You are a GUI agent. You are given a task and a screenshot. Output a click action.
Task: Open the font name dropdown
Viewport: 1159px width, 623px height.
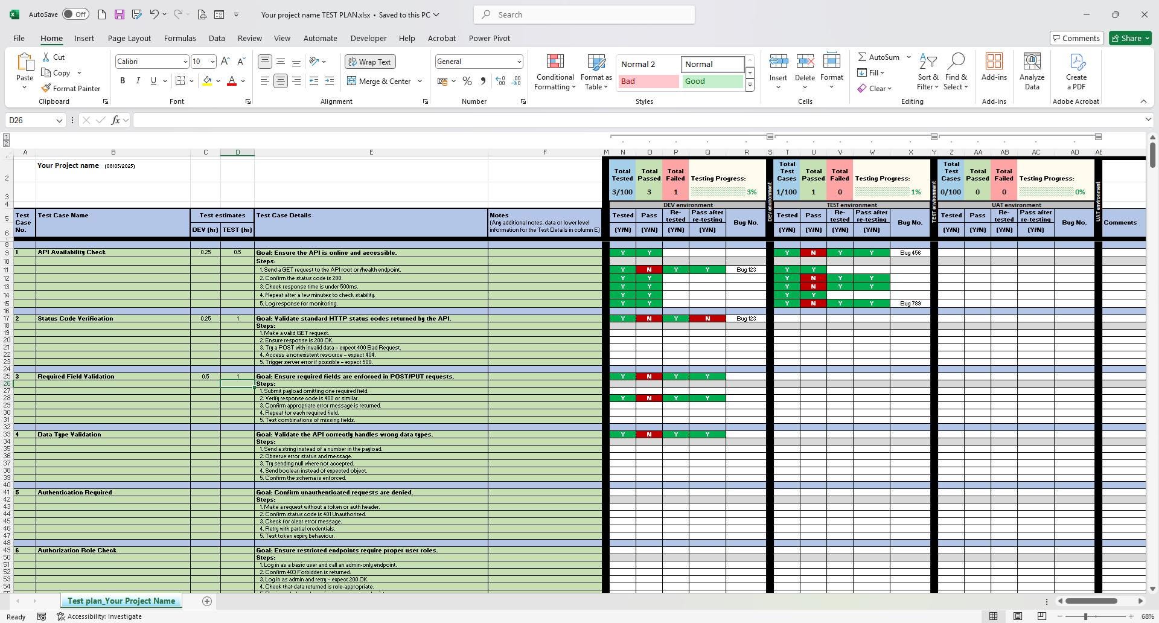[185, 62]
